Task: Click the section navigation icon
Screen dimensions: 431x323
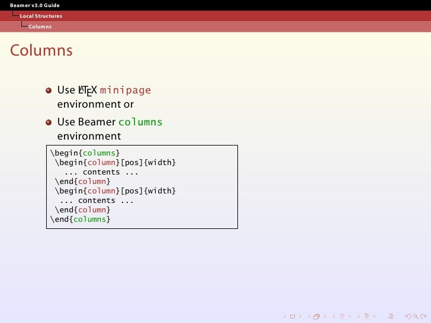Action: point(366,316)
